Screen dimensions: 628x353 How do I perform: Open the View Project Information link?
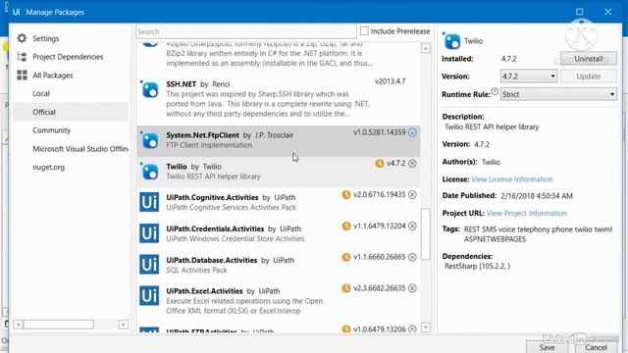[x=527, y=214]
